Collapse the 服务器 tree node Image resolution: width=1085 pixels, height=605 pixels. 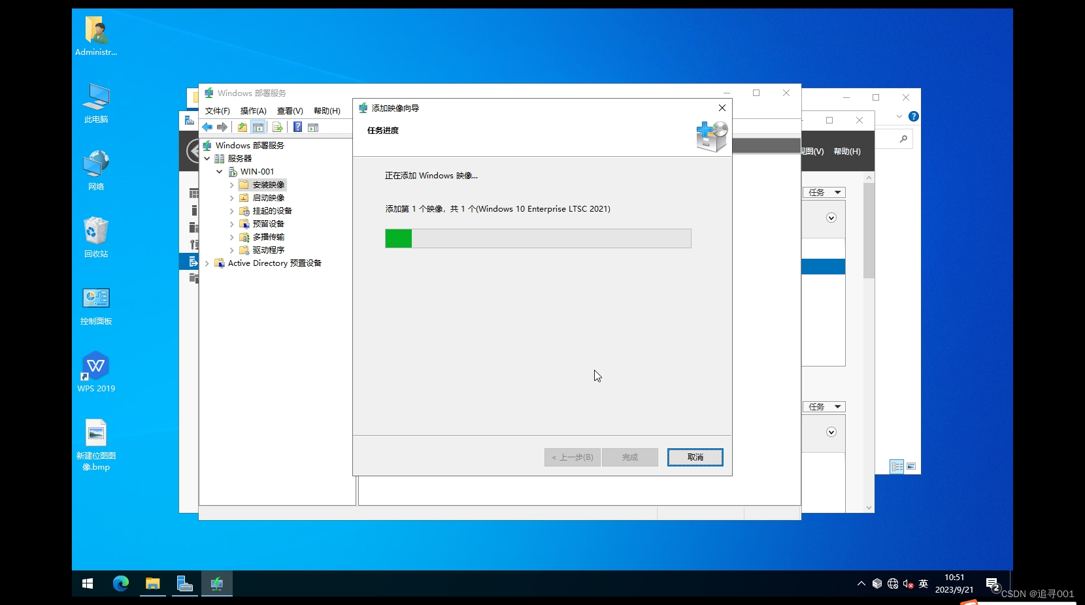point(207,159)
